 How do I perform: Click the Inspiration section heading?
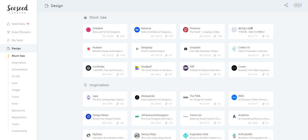pyautogui.click(x=99, y=85)
